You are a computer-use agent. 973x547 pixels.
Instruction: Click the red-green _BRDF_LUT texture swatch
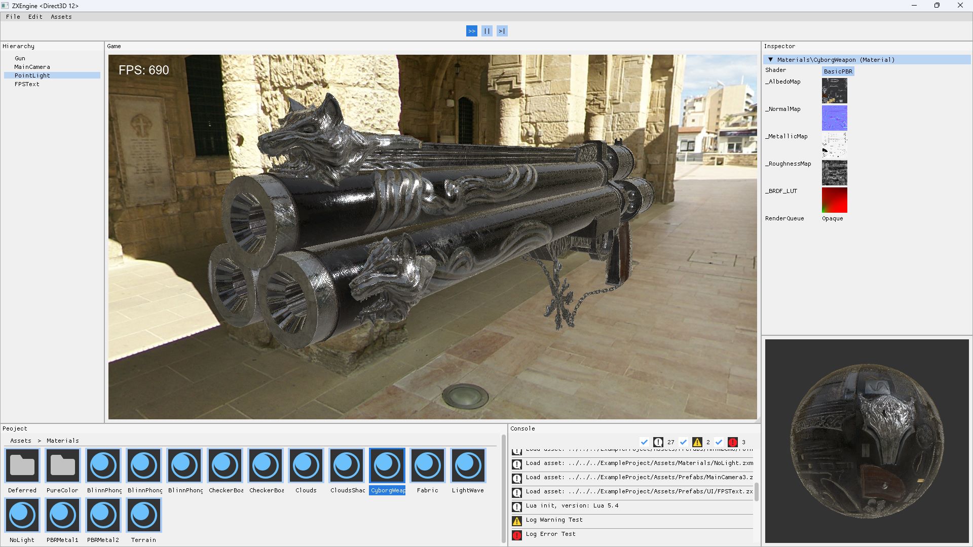click(834, 200)
